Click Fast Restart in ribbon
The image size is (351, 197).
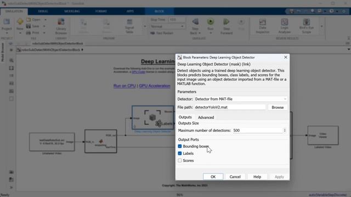point(162,33)
